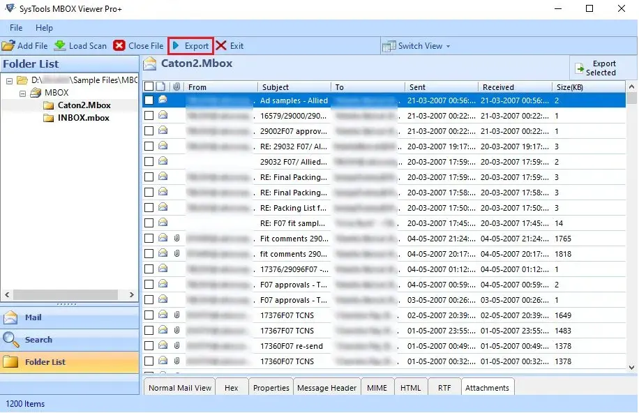Click attachment paperclip of '17360F07 TCNS' row

pos(177,361)
